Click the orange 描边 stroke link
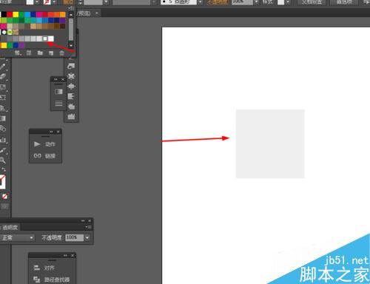370x284 pixels. click(69, 2)
